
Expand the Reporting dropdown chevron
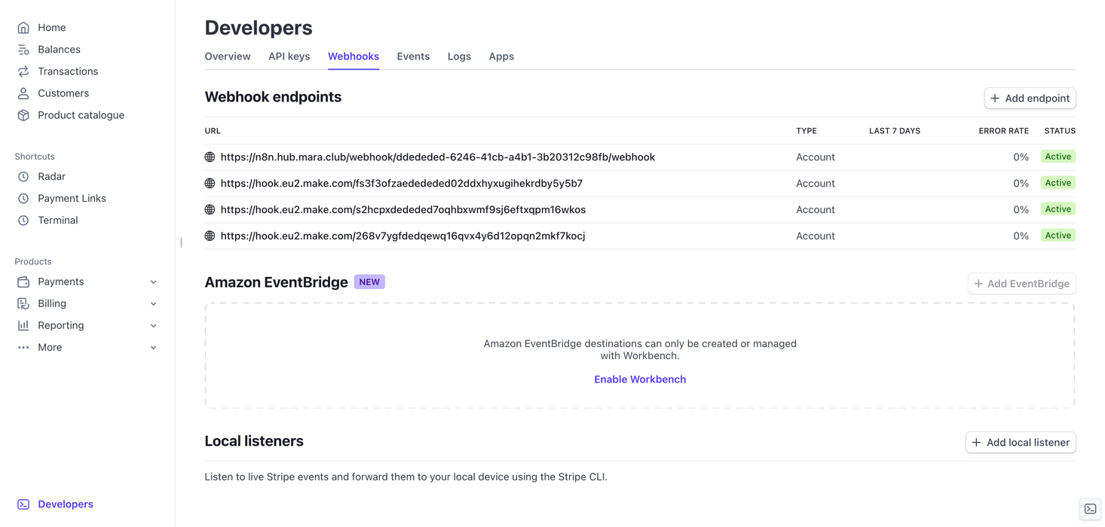click(154, 326)
